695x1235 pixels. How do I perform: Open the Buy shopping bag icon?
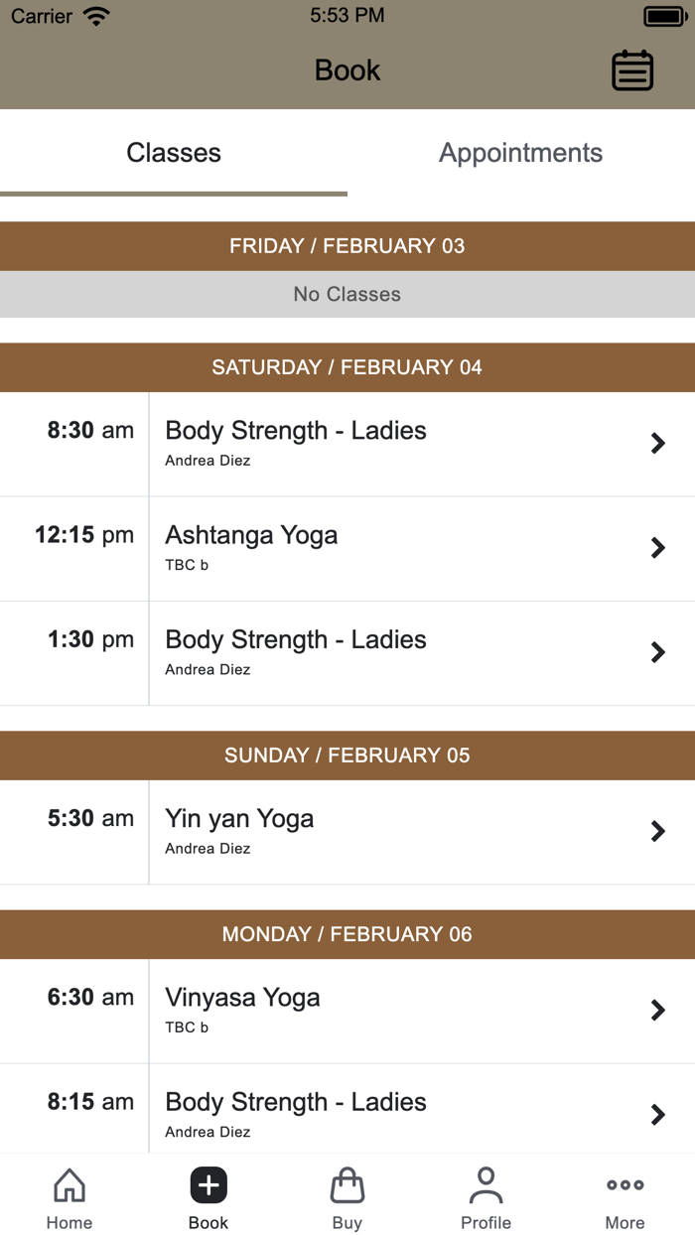tap(347, 1185)
